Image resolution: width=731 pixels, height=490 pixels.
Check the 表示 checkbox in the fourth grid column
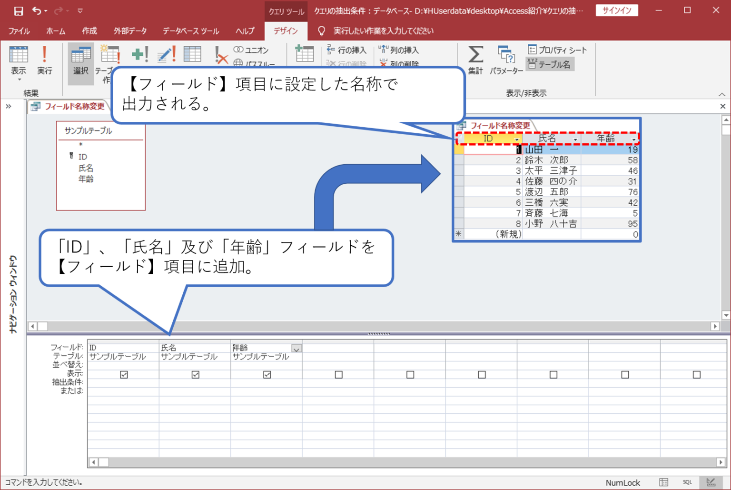[338, 375]
